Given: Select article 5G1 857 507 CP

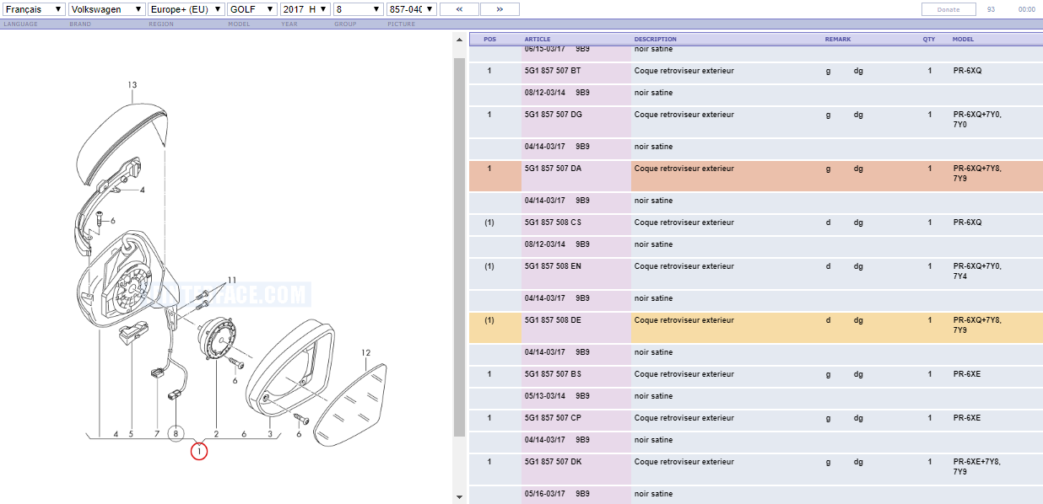Looking at the screenshot, I should 553,418.
